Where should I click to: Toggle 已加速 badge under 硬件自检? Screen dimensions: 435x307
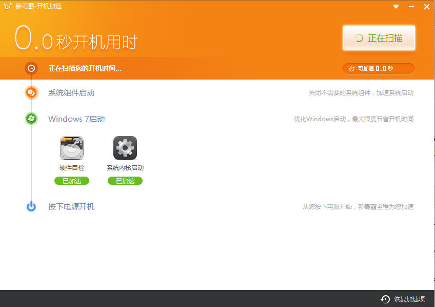coord(72,181)
